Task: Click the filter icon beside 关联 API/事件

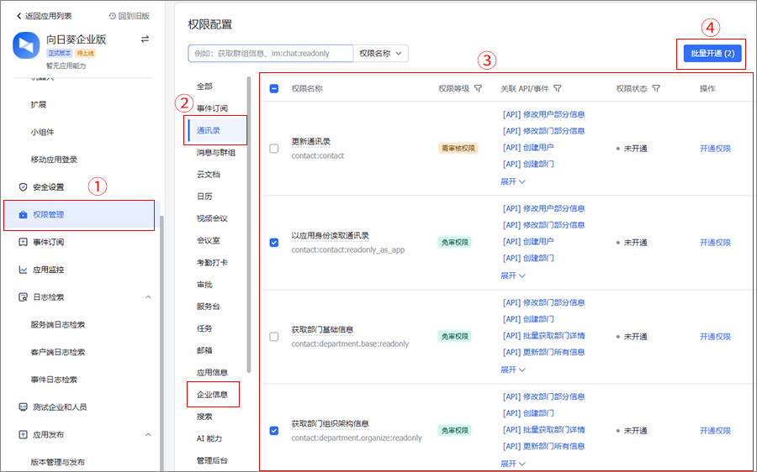Action: pos(557,88)
